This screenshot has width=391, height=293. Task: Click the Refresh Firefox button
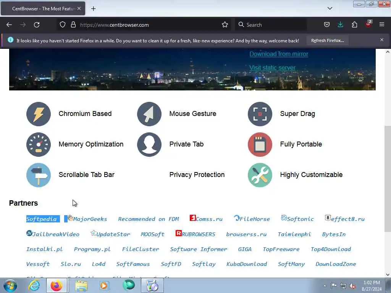[x=327, y=40]
